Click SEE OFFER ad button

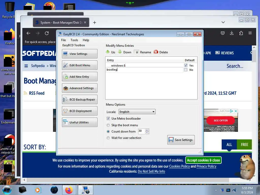pyautogui.click(x=221, y=120)
